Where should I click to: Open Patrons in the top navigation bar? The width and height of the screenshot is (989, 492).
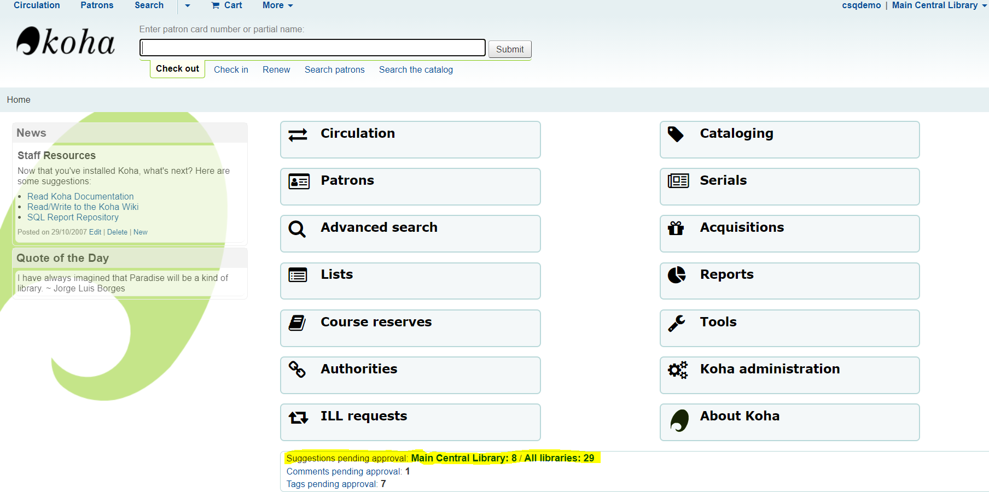coord(97,5)
